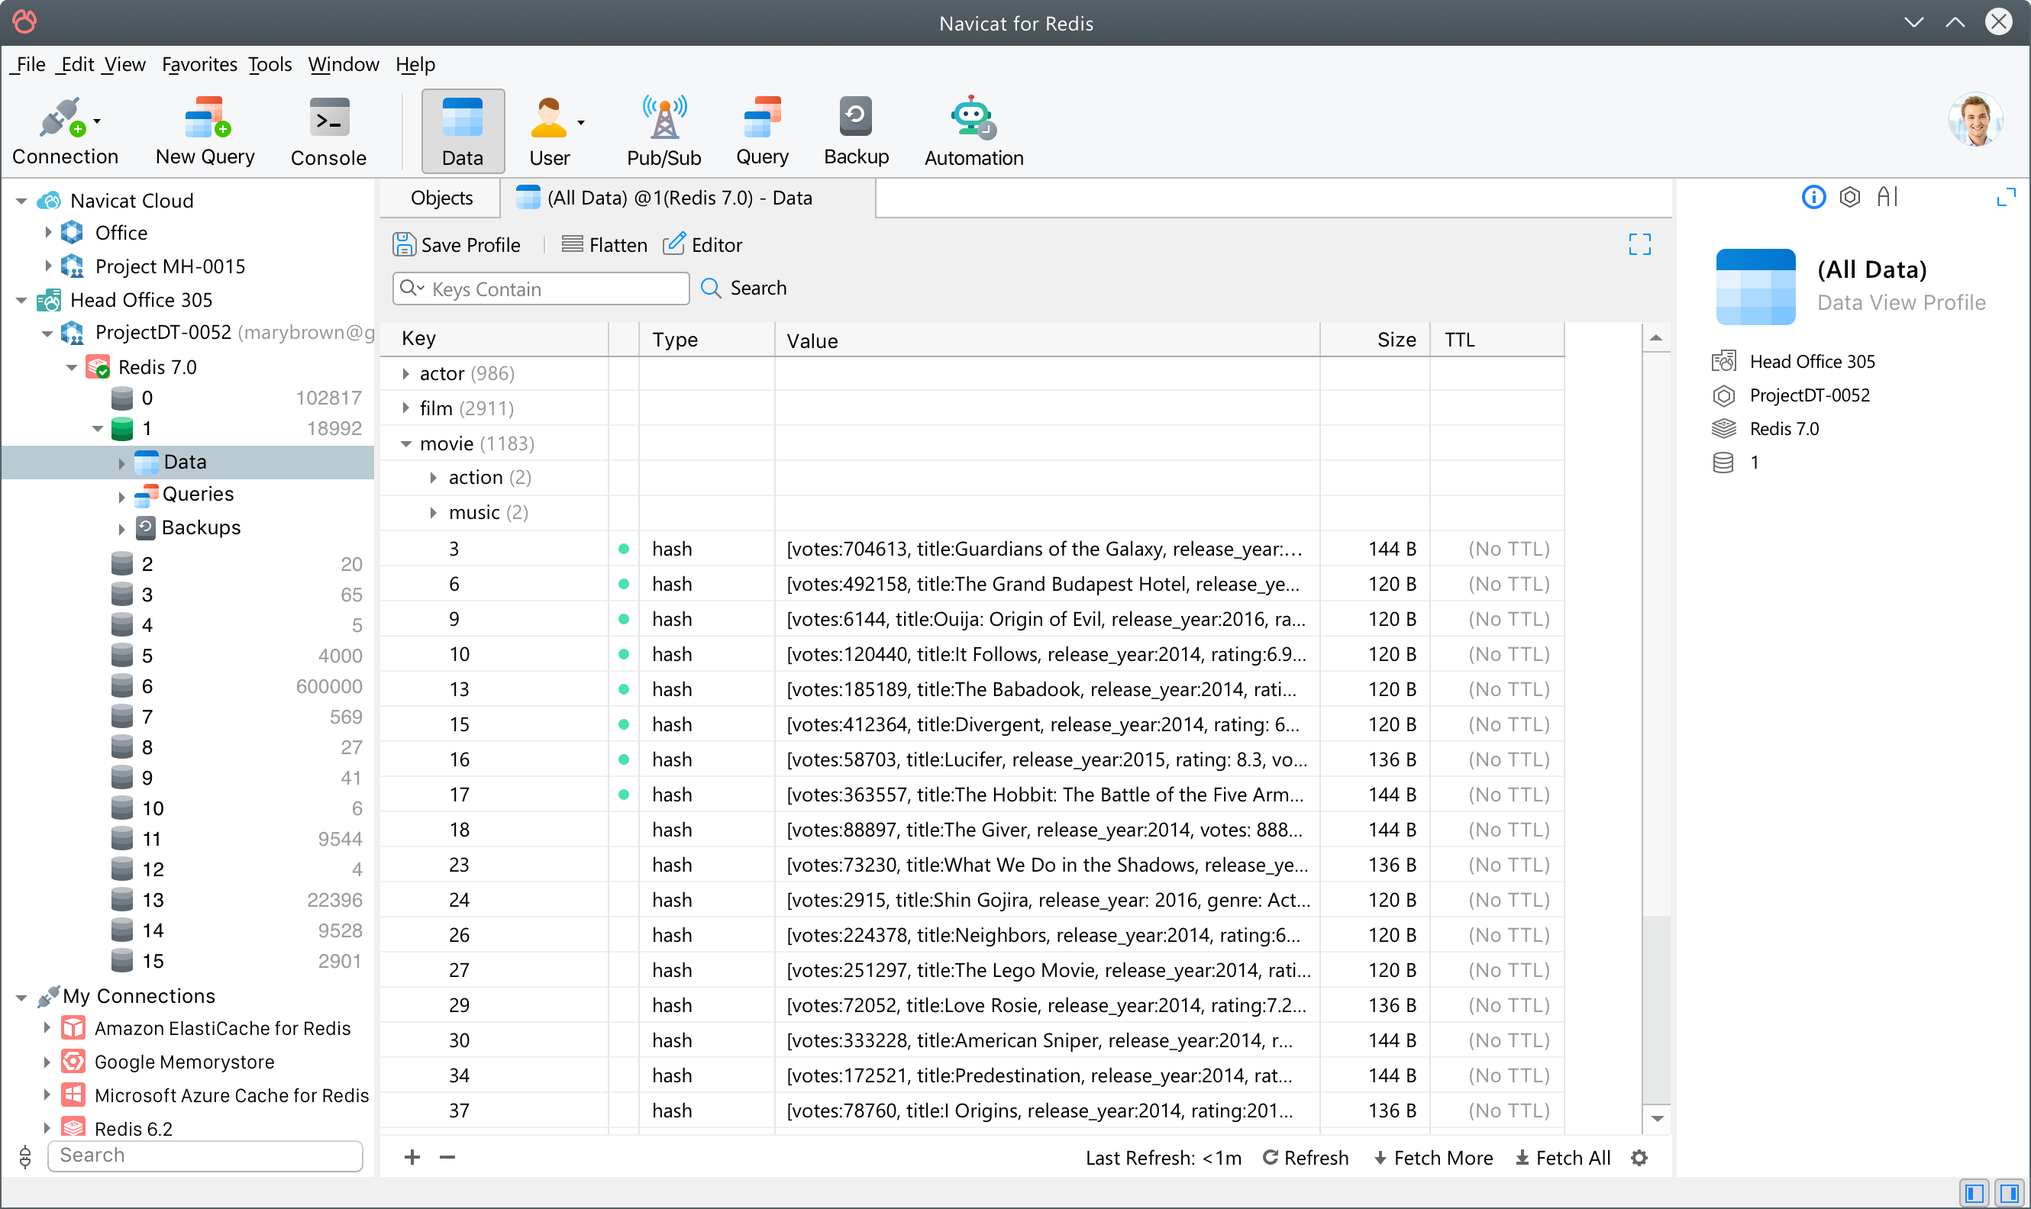Open the Pub/Sub tool
The height and width of the screenshot is (1209, 2031).
click(664, 131)
